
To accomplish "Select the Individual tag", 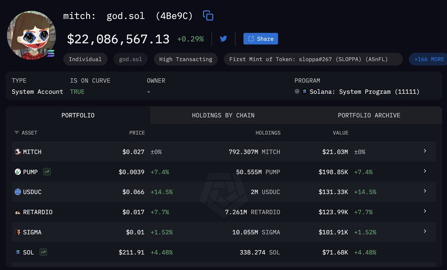I will pos(85,59).
